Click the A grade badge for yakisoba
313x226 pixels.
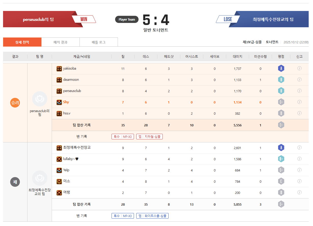281,69
